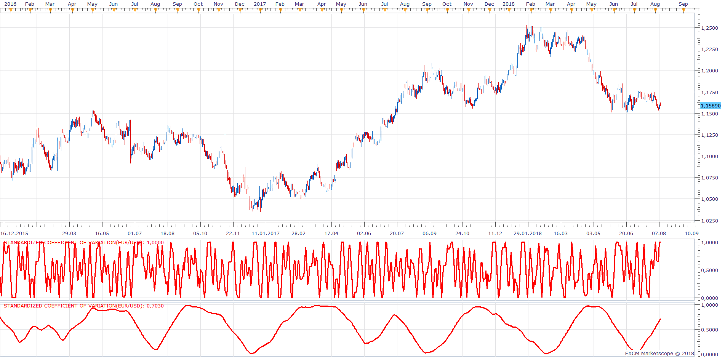725x357 pixels.
Task: Select the date label 11.01.2017
Action: (266, 233)
